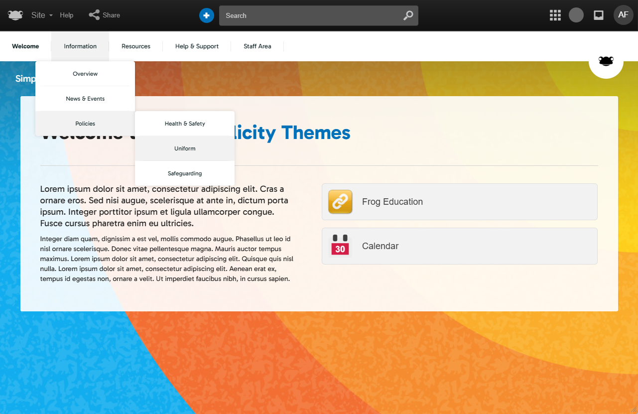This screenshot has height=414, width=638.
Task: Click the Calendar 30 icon
Action: [x=340, y=246]
